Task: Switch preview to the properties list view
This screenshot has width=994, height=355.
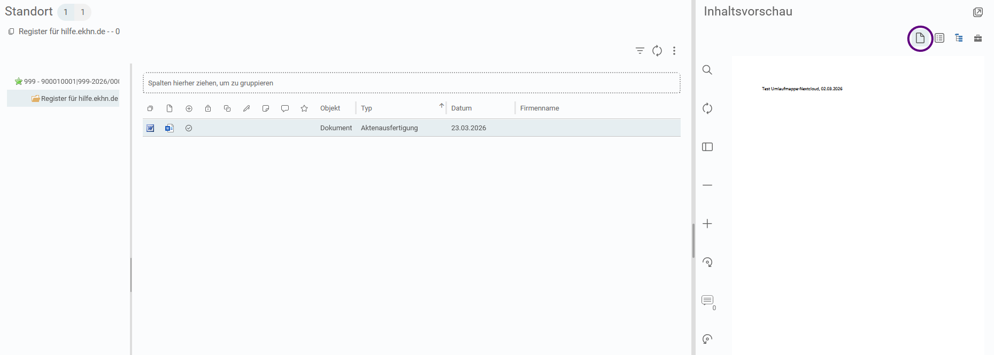Action: click(939, 38)
